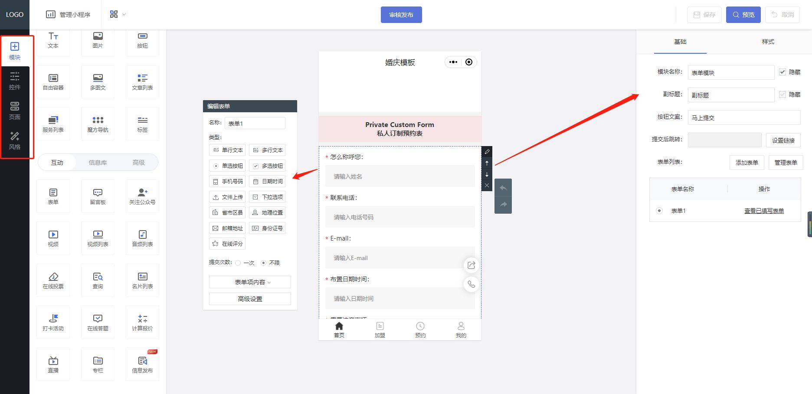Add the 按钮 module
The height and width of the screenshot is (394, 812).
142,40
